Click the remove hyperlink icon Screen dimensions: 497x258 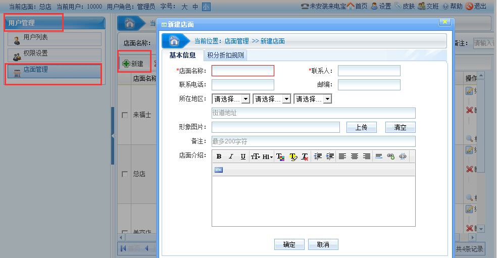click(x=403, y=156)
